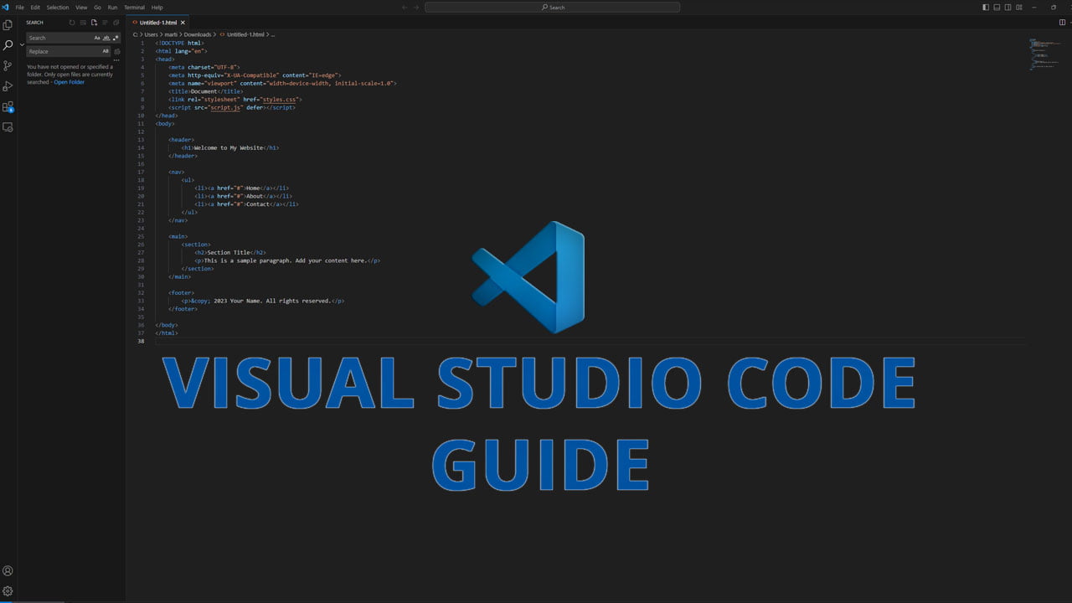Open the Terminal menu

pyautogui.click(x=134, y=7)
